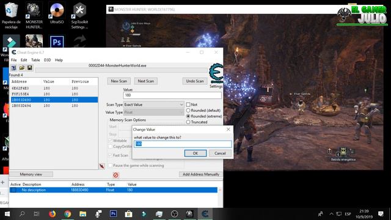Open the Help menu

[x=59, y=60]
